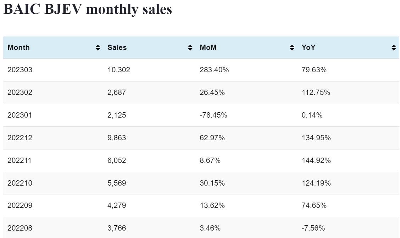Sort table by the Sales header label
This screenshot has height=238, width=400.
pos(117,47)
